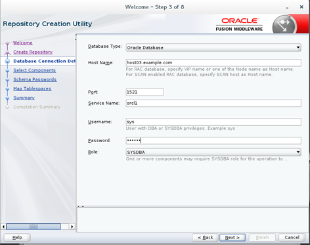Expand the Role dropdown arrow

[x=298, y=152]
